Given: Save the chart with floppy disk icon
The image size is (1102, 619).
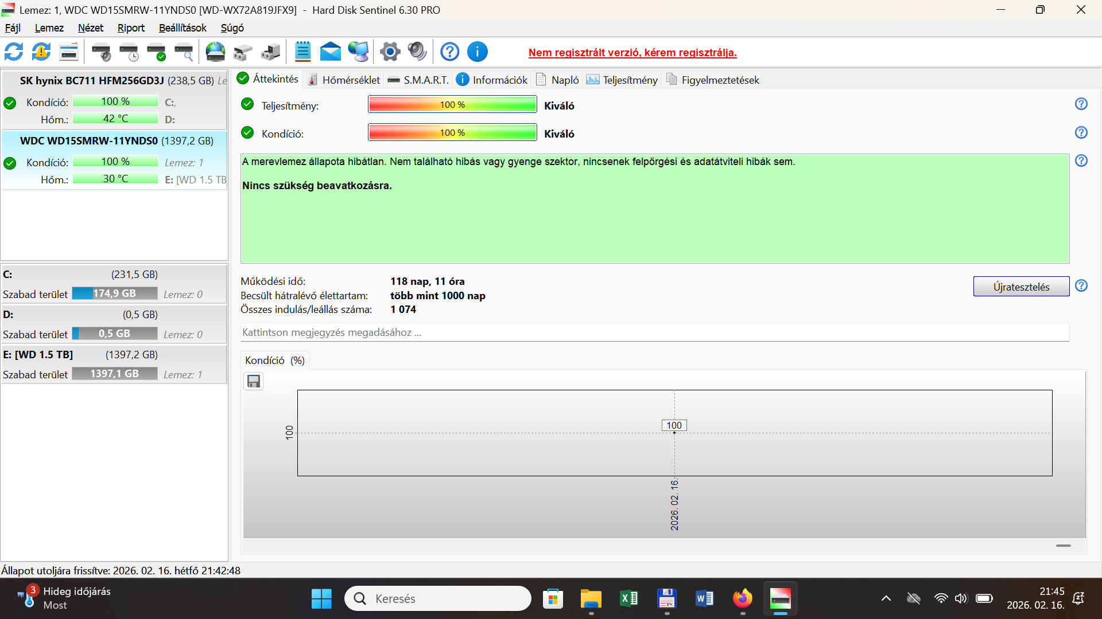Looking at the screenshot, I should click(254, 381).
